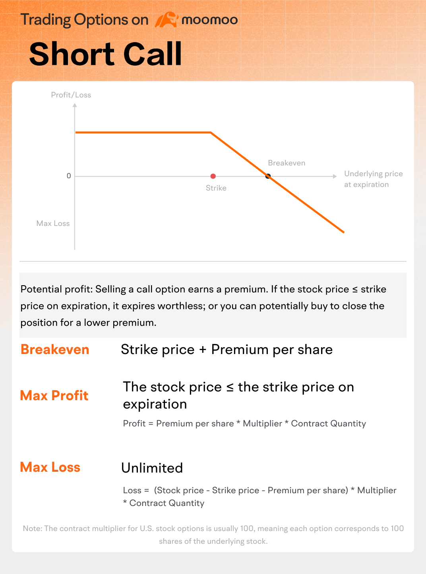Click the horizontal axis arrowhead
Viewport: 426px width, 574px height.
coord(335,176)
